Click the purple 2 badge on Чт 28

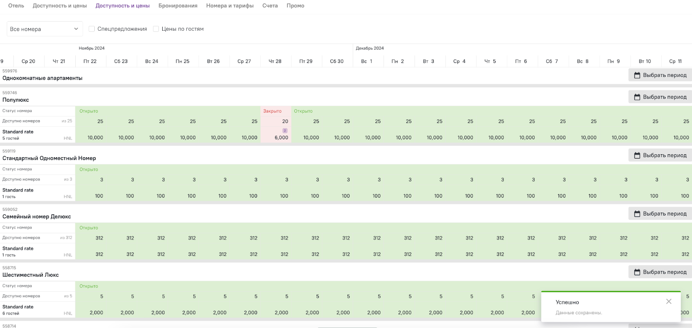[285, 131]
